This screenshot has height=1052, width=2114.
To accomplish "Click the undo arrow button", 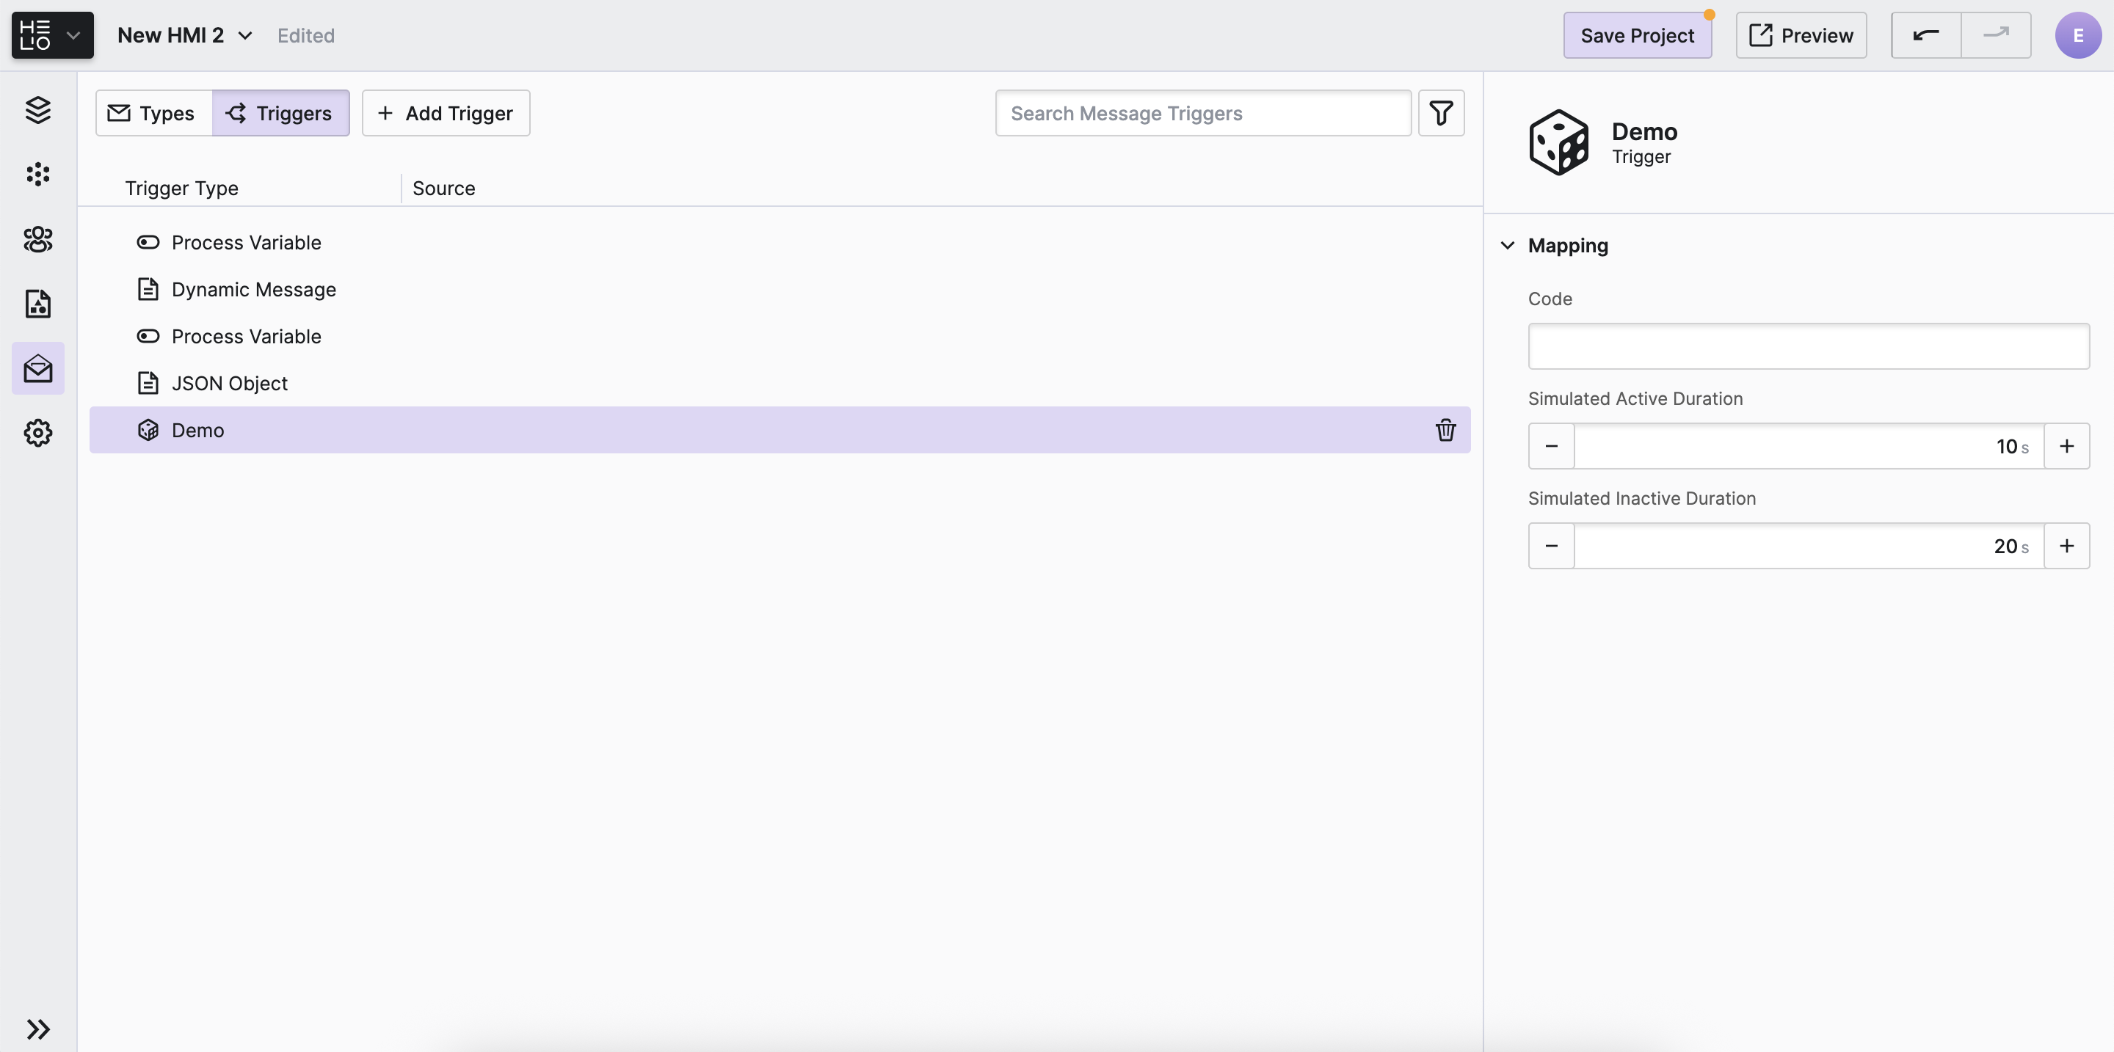I will point(1925,35).
